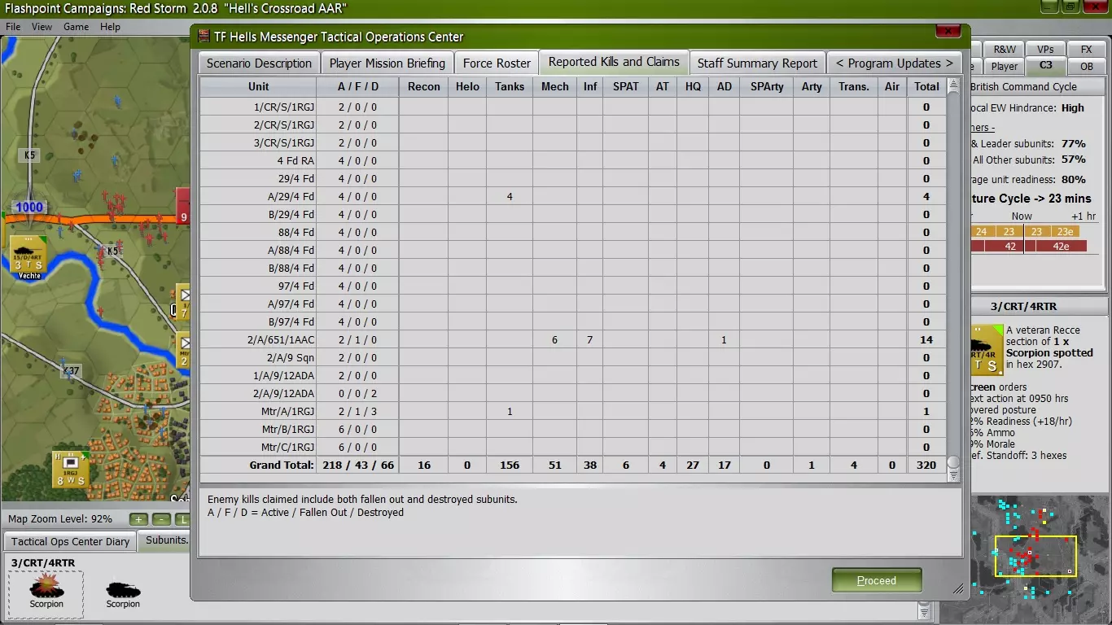Click the 3/CRT/4RTR unit counter in info panel
This screenshot has height=625, width=1112.
987,350
